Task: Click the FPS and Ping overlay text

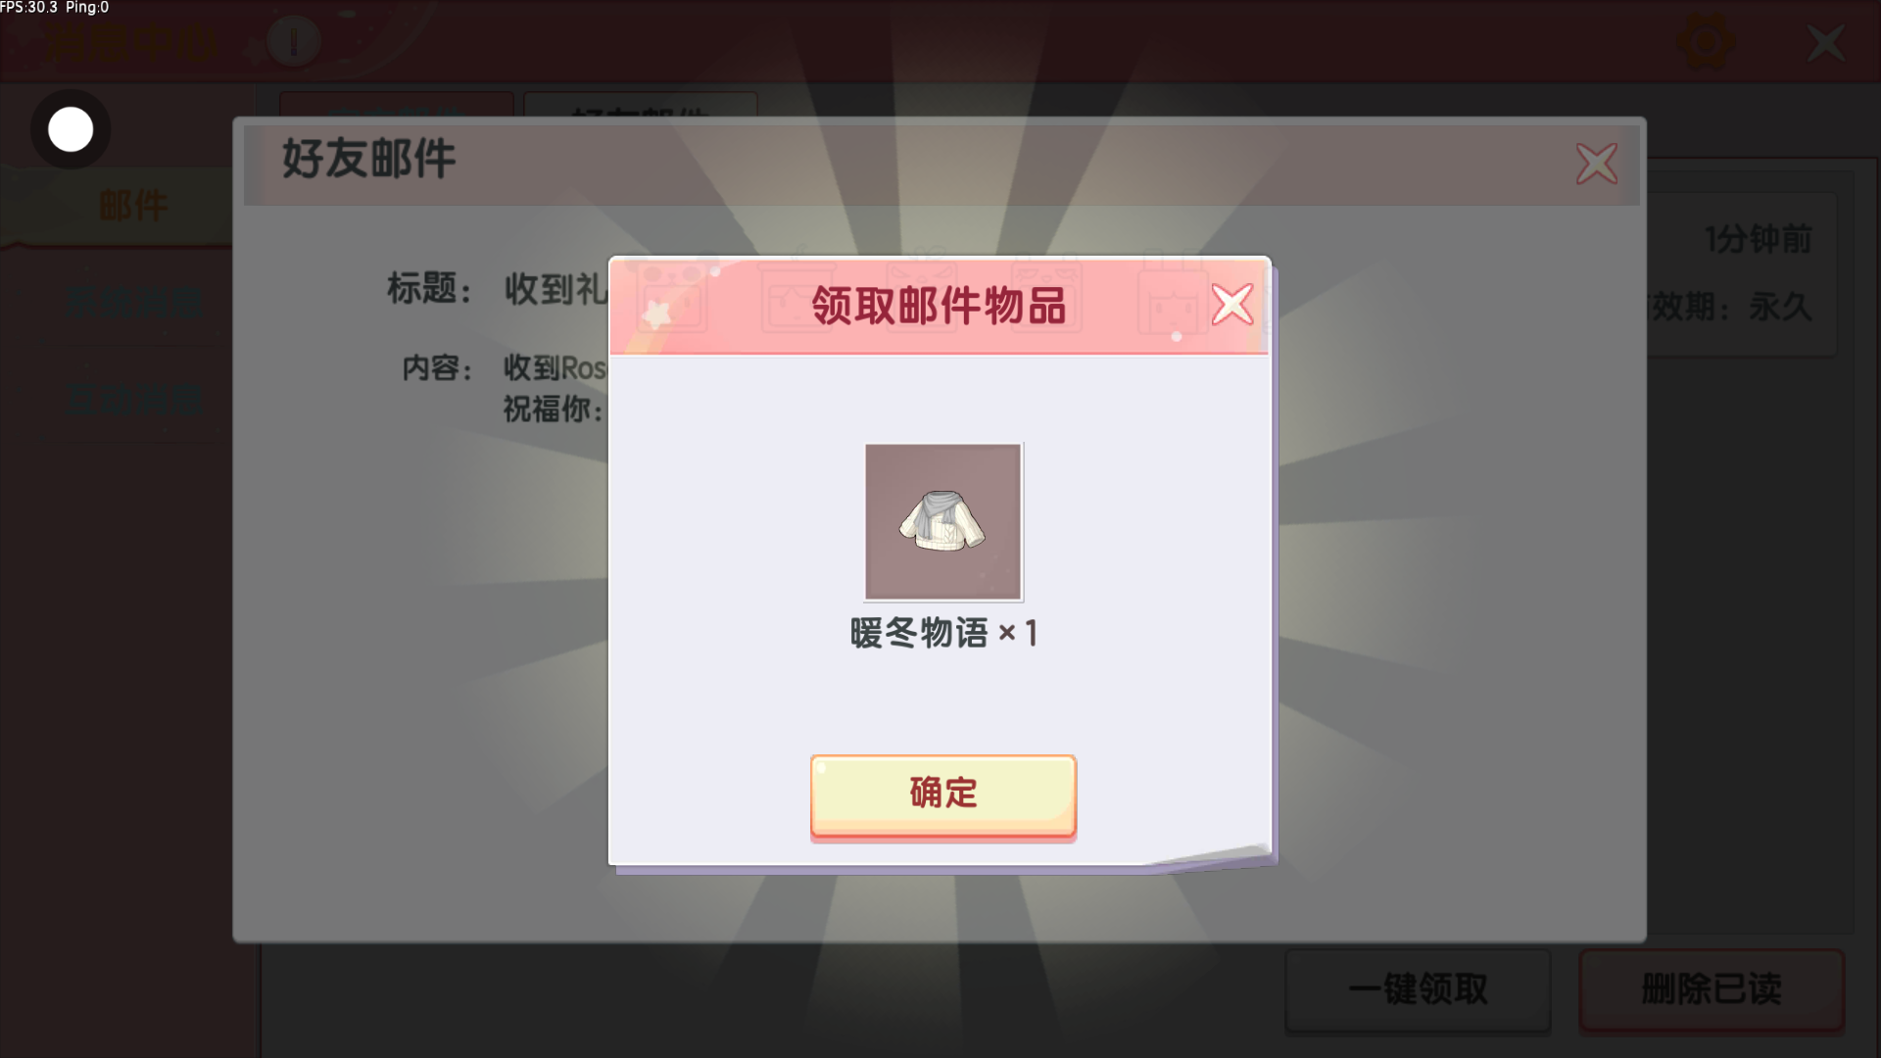Action: [55, 8]
